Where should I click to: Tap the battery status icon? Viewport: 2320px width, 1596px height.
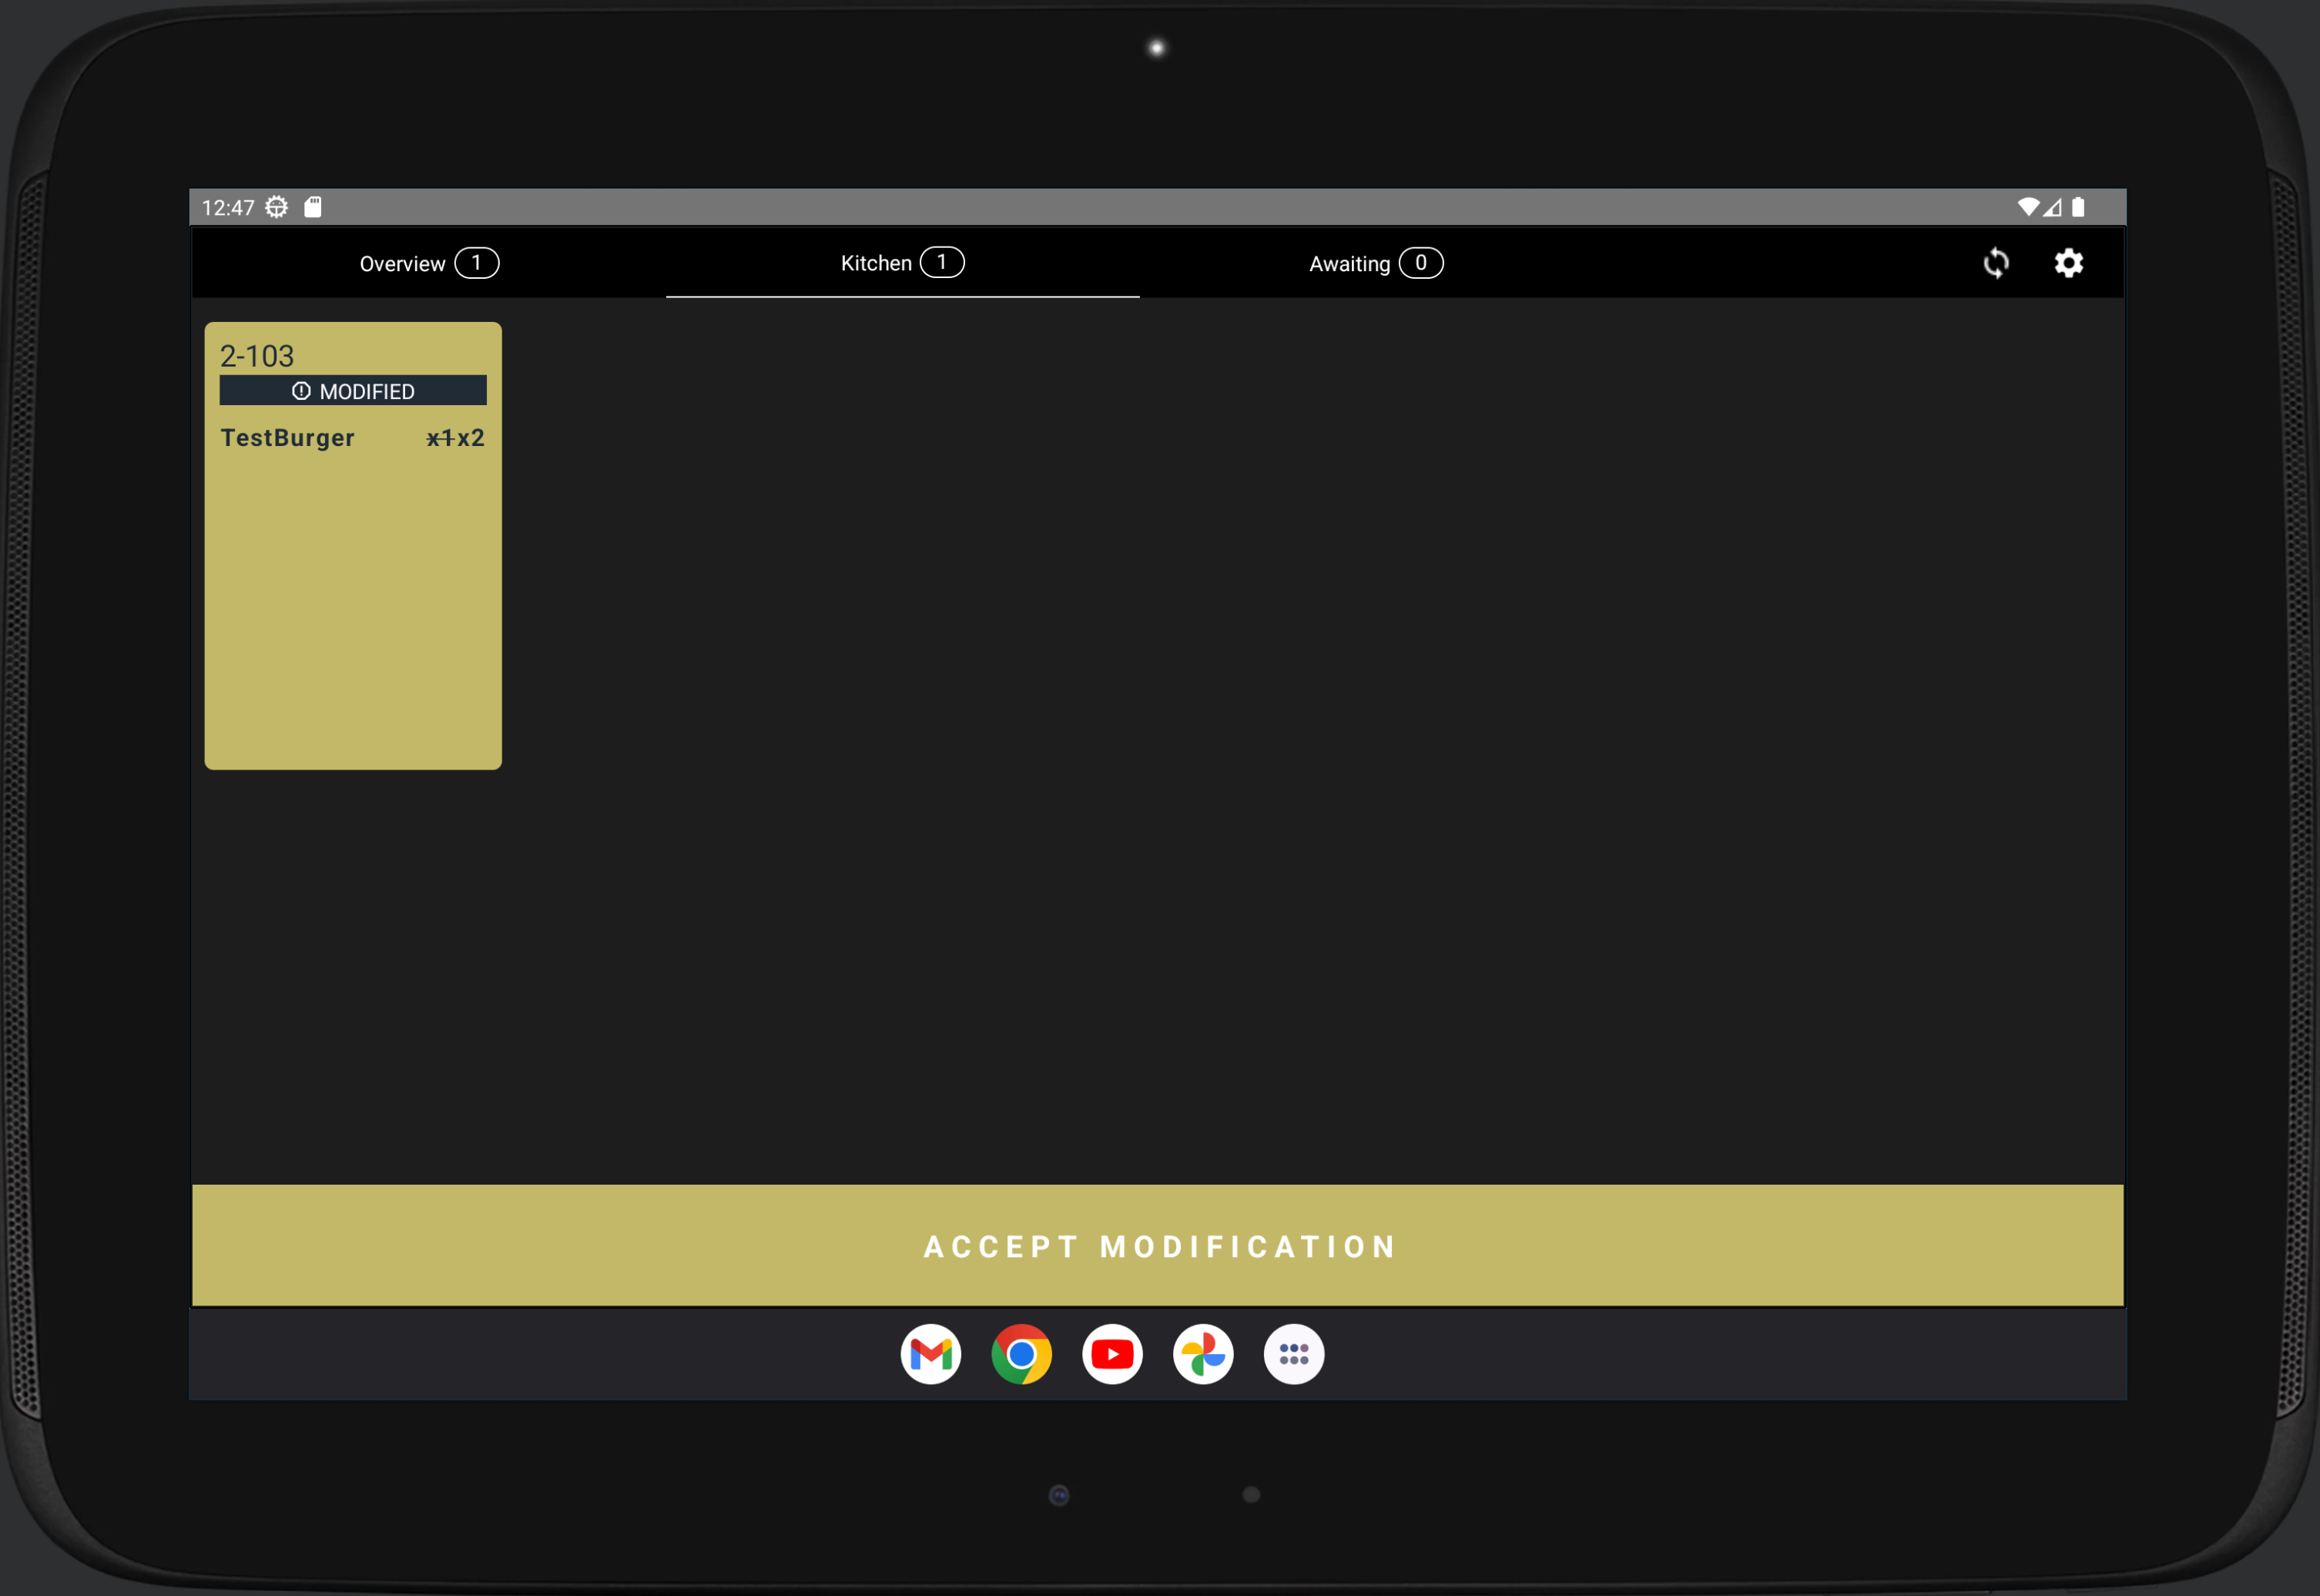pyautogui.click(x=2078, y=207)
